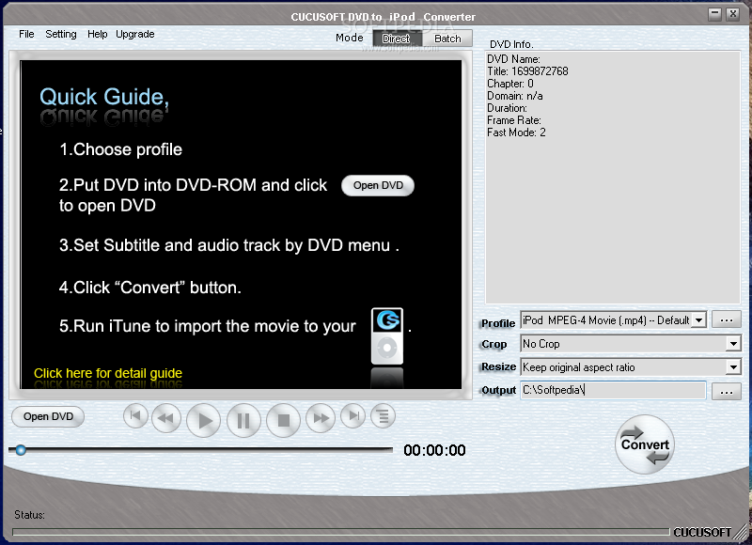
Task: Open the Profile dropdown arrow
Action: [x=699, y=320]
